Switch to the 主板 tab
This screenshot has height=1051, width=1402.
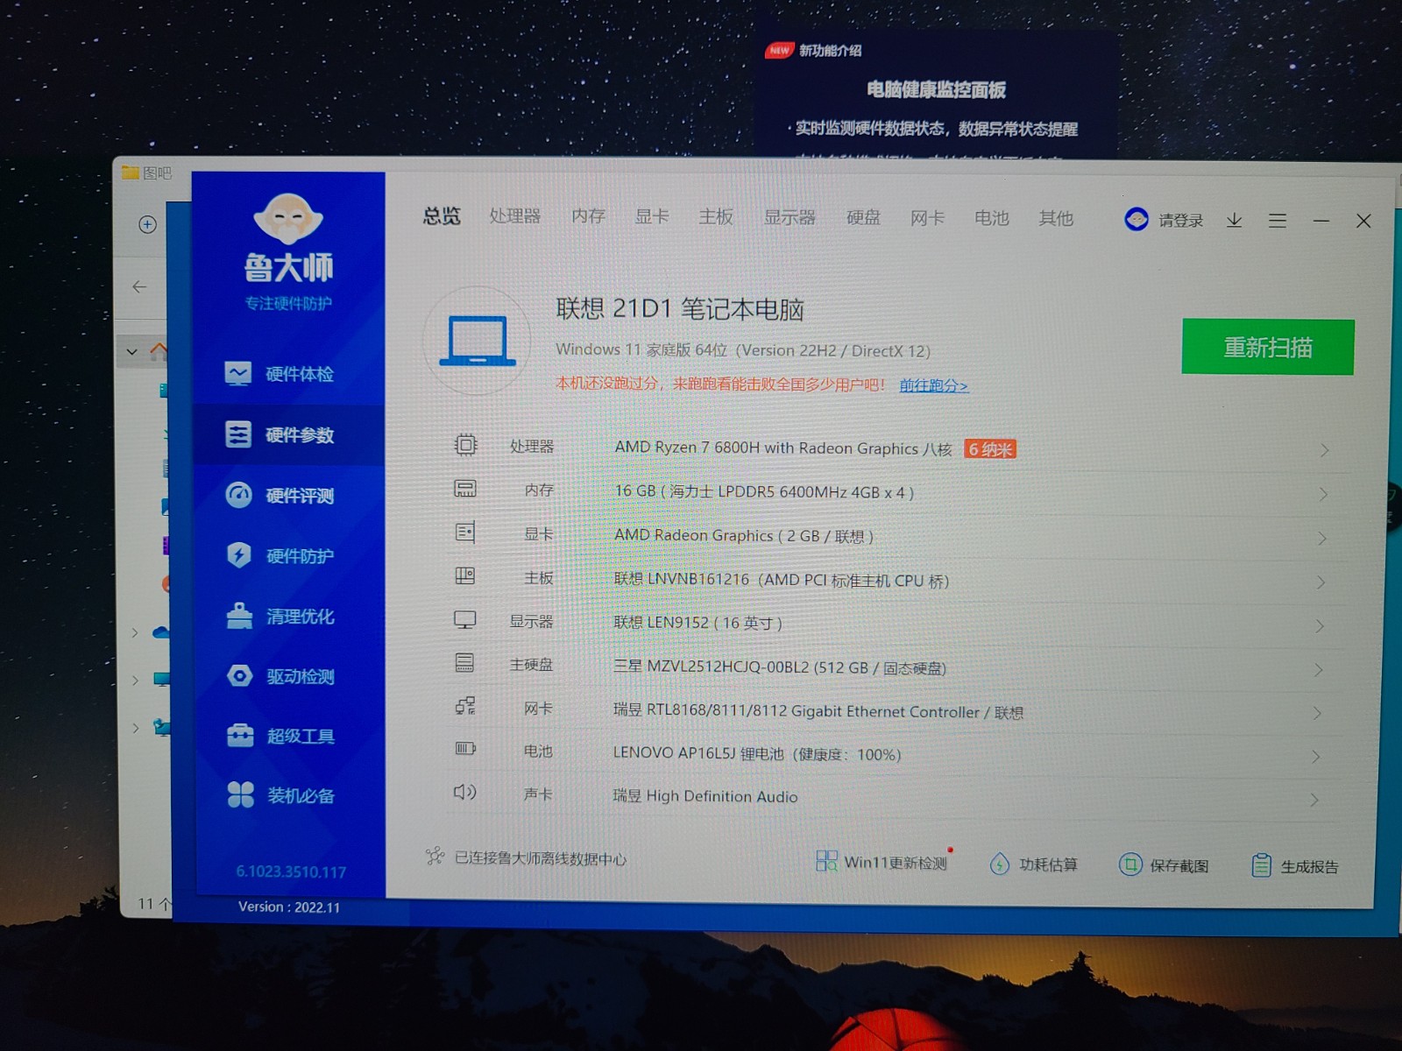pos(716,216)
